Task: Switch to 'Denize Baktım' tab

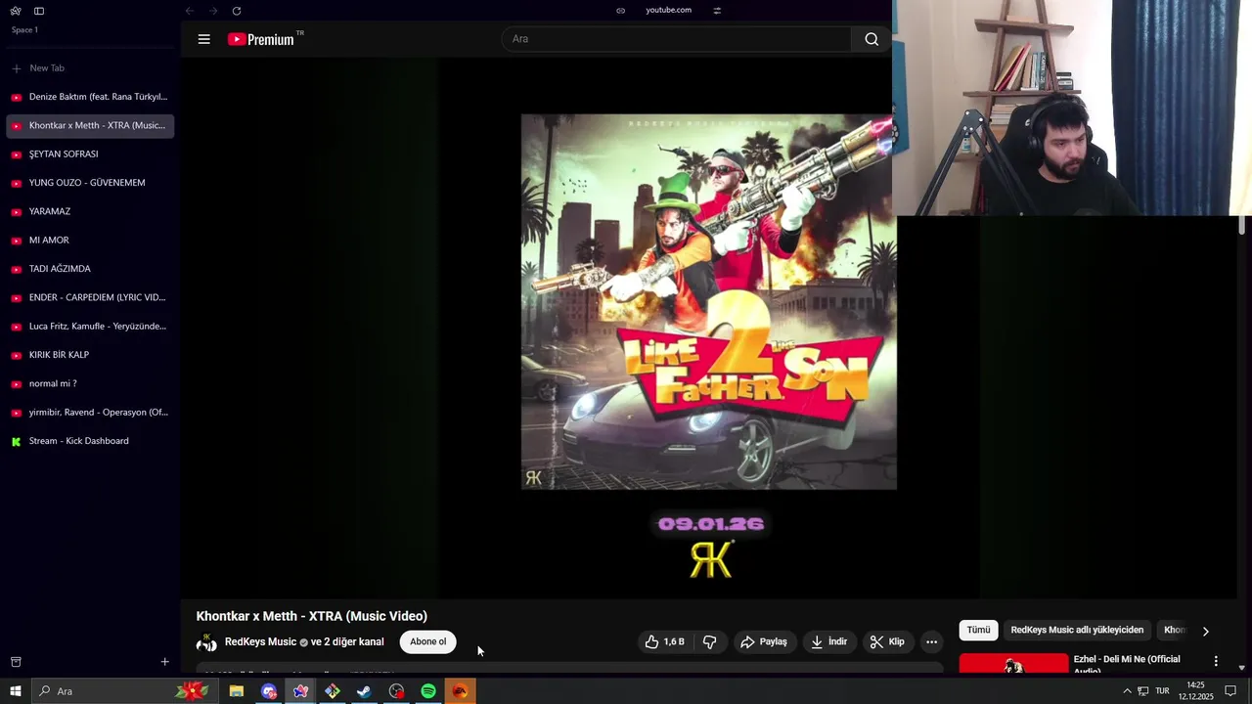Action: [90, 97]
